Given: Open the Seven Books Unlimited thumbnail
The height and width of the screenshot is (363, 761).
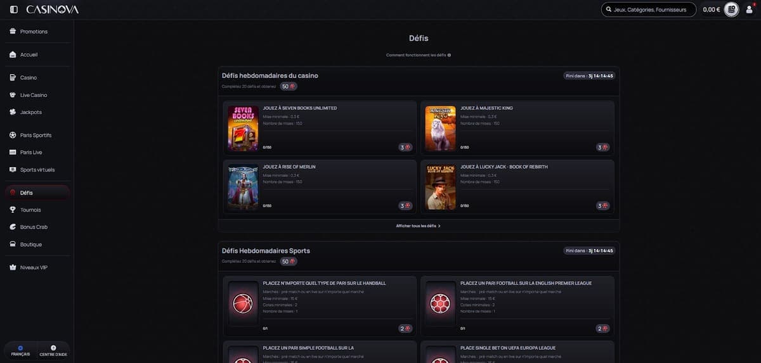Looking at the screenshot, I should click(243, 128).
